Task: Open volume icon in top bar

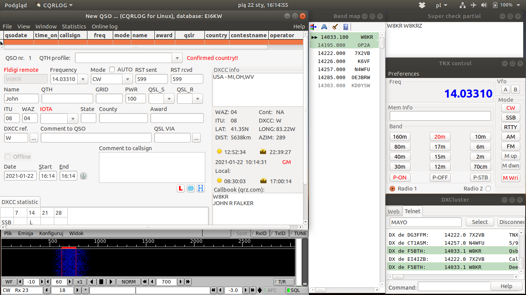Action: click(x=484, y=5)
